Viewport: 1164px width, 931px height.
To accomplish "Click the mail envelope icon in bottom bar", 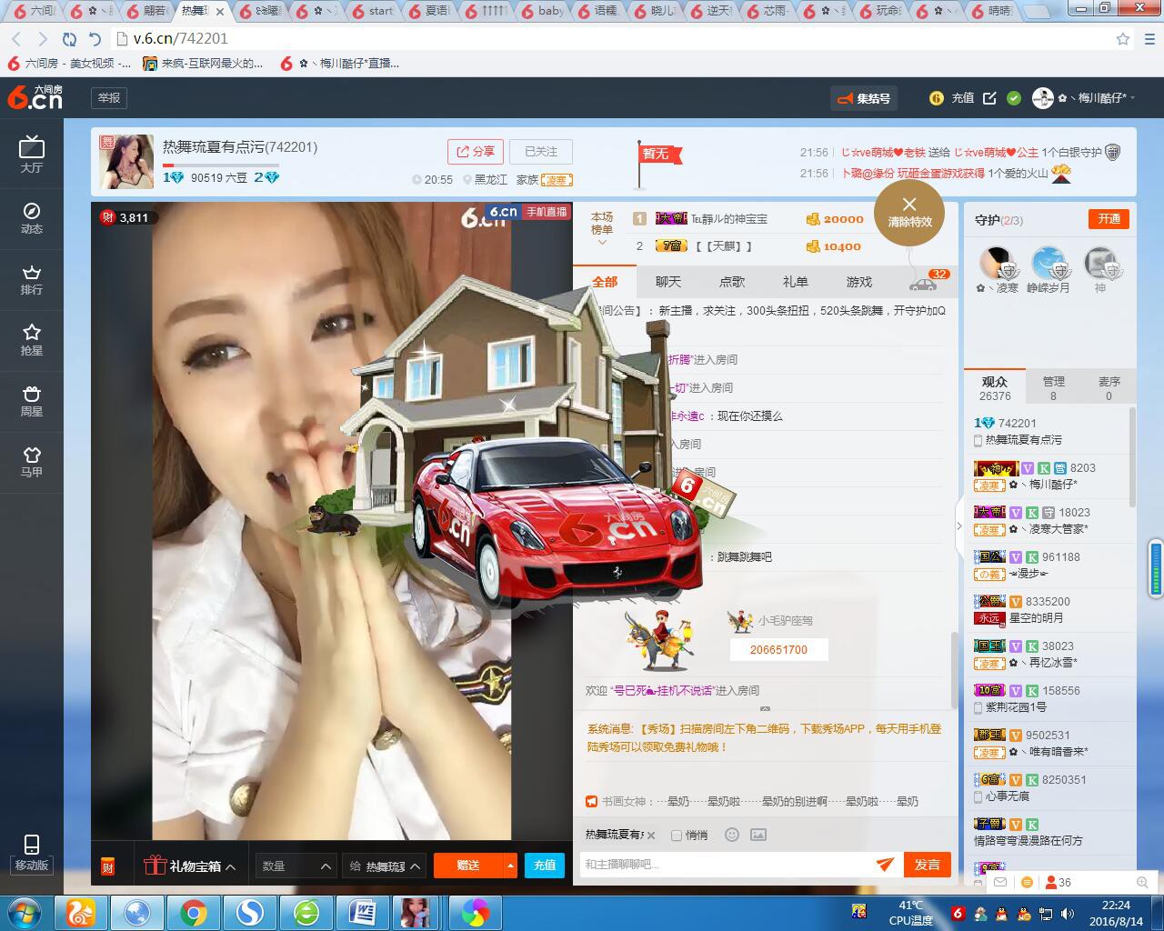I will point(1000,882).
